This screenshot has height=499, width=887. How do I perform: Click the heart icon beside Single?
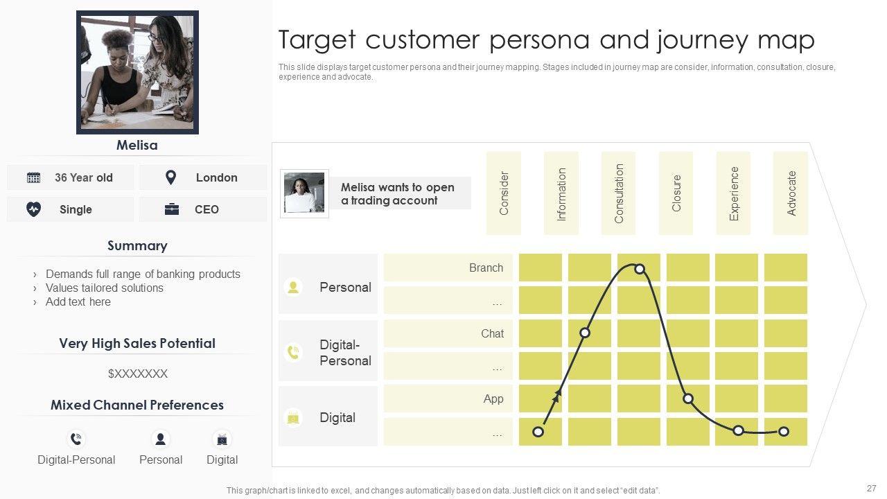[x=33, y=209]
